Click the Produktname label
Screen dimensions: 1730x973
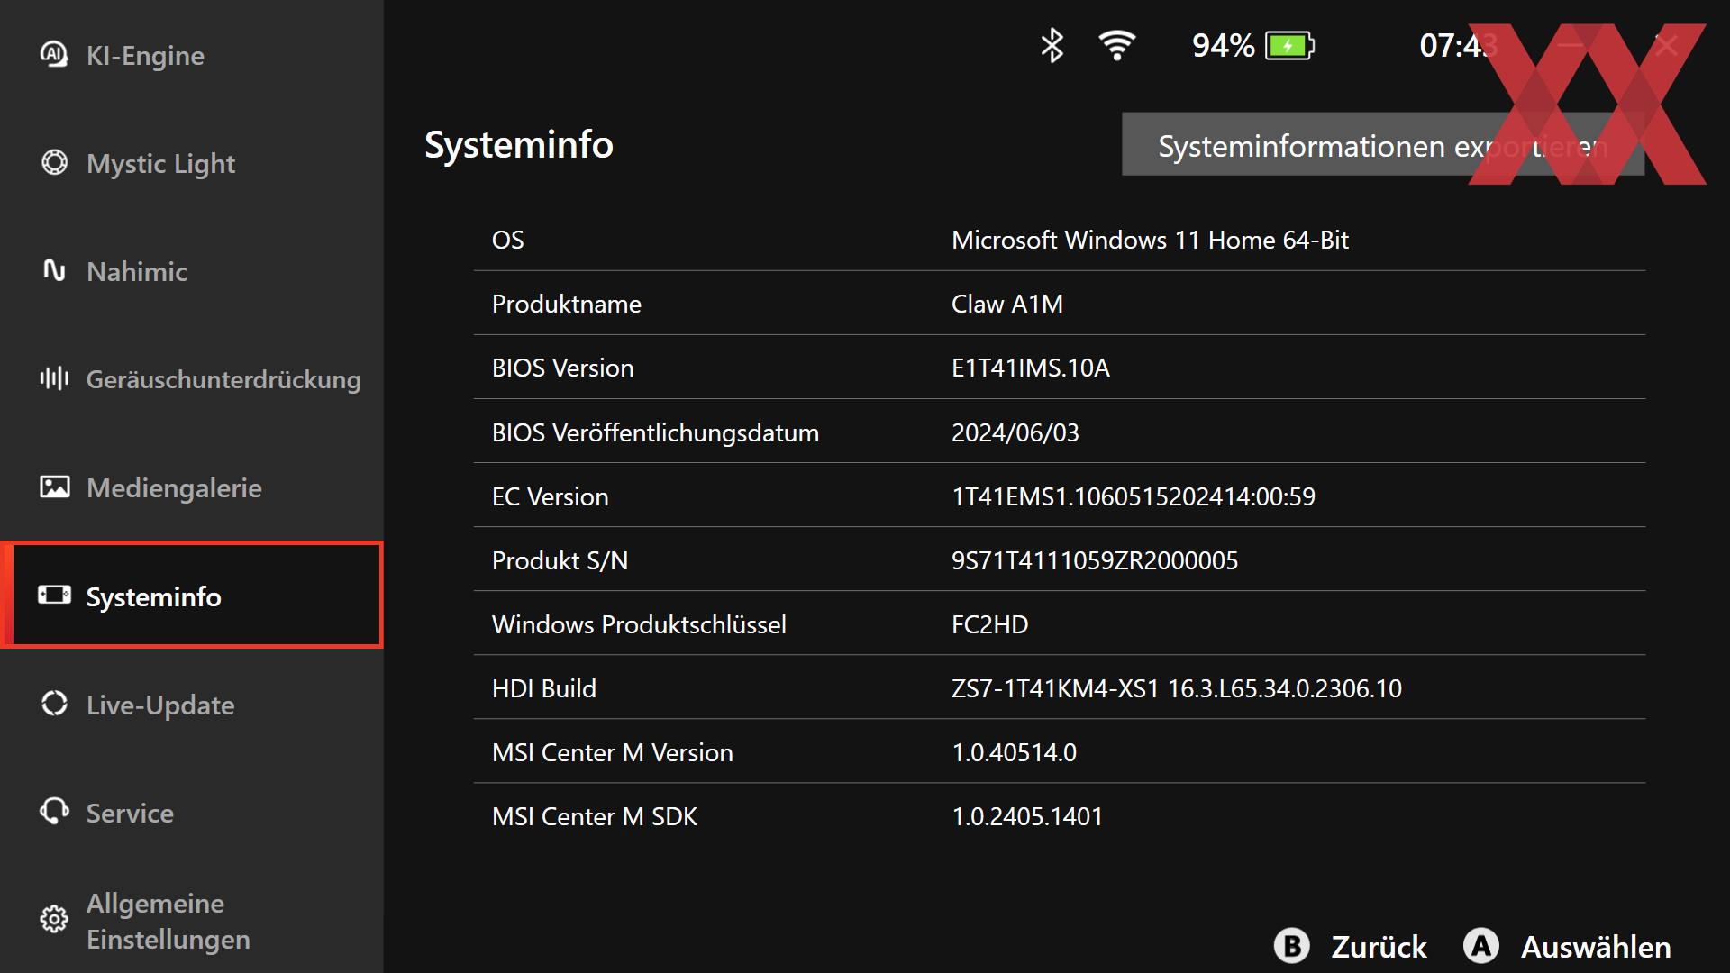[566, 304]
